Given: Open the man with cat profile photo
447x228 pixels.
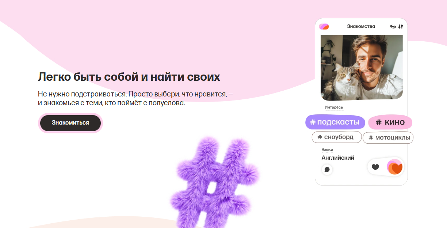Looking at the screenshot, I should pos(362,68).
